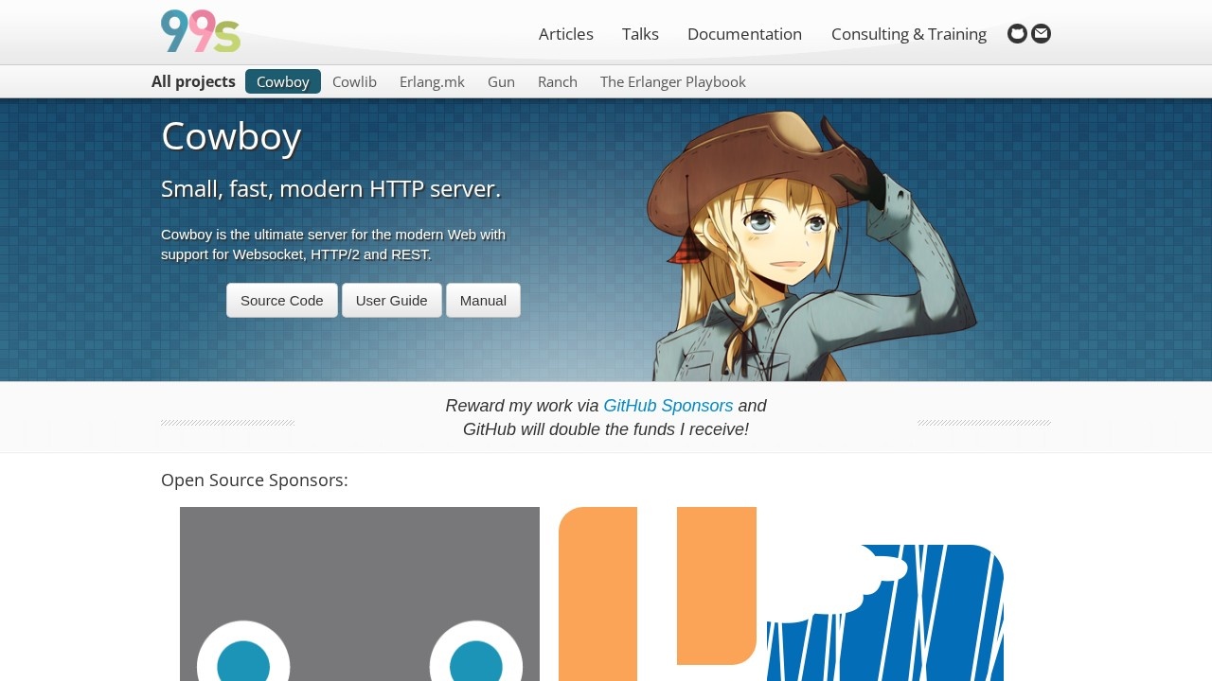This screenshot has width=1212, height=681.
Task: Follow the GitHub Sponsors link
Action: [668, 406]
